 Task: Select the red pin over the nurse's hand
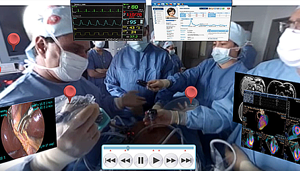[x=191, y=94]
